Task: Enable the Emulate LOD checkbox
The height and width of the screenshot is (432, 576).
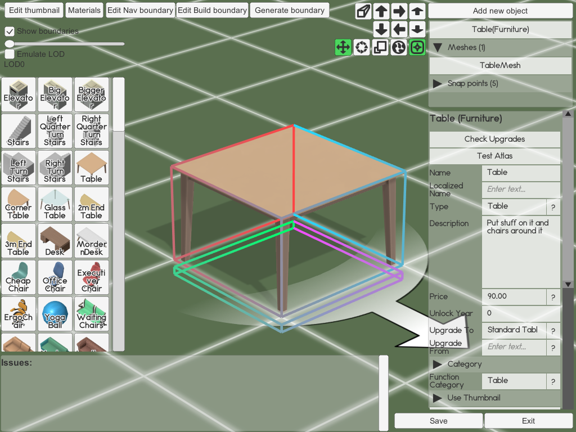Action: point(10,55)
